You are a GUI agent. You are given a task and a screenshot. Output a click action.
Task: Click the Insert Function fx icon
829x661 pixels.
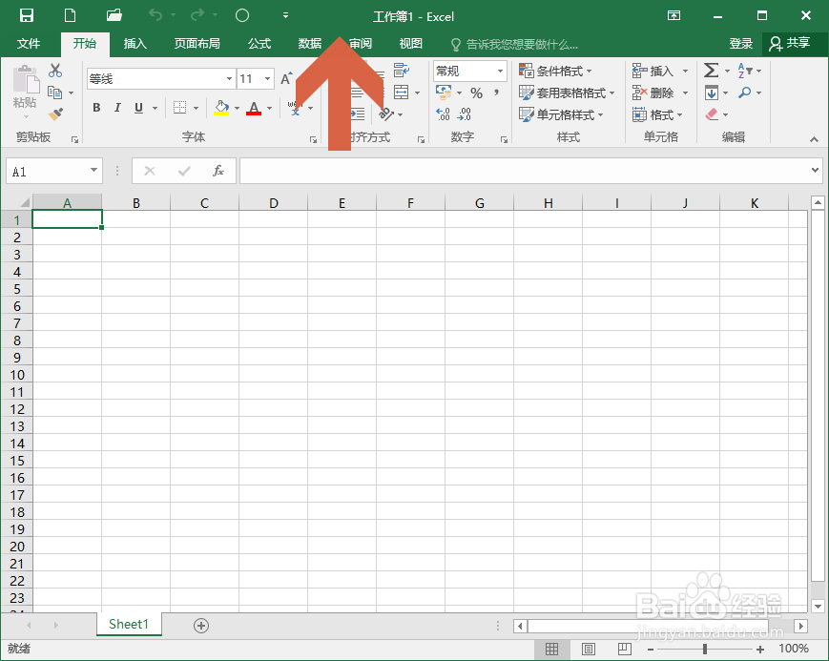point(218,171)
